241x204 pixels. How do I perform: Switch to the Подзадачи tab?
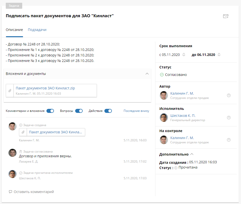pos(37,30)
